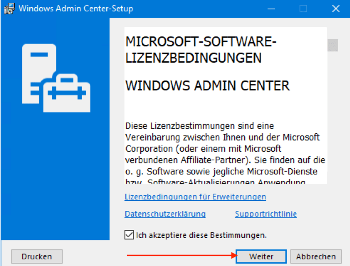Click the 'Windows Admin Center-Setup' title text
The width and height of the screenshot is (350, 266).
pyautogui.click(x=76, y=9)
